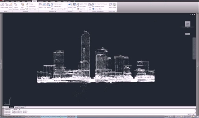Click the WCS label below ViewCube
The image size is (199, 118).
click(187, 34)
